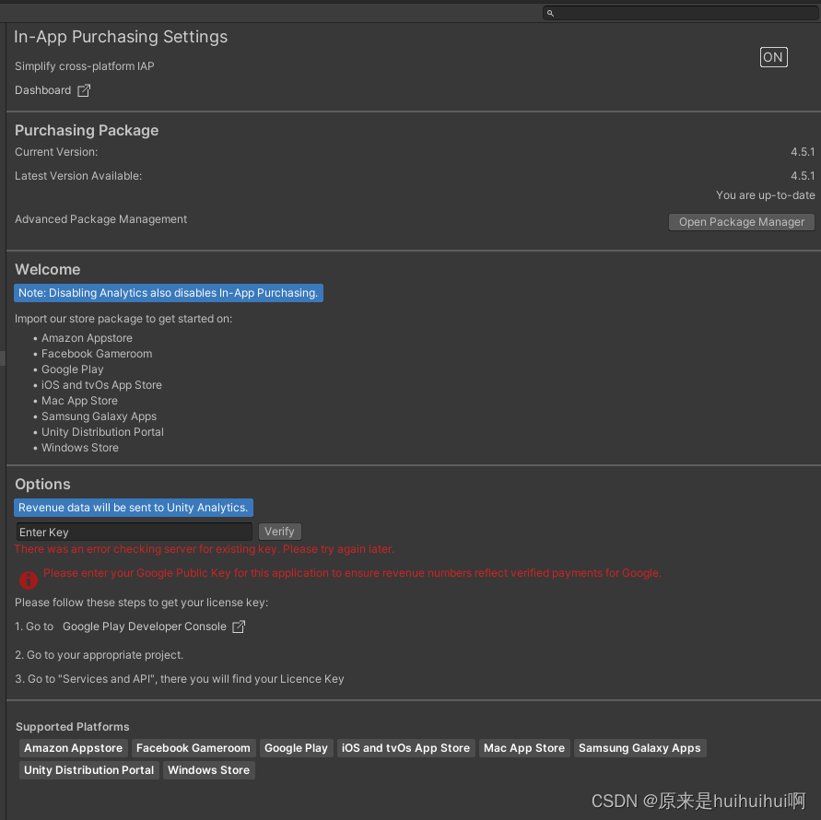
Task: Select the Amazon Appstore platform chip
Action: click(73, 747)
